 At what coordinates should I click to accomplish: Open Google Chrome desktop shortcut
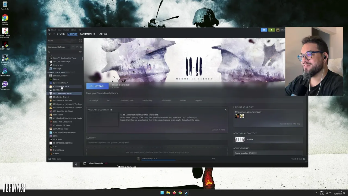5,20
